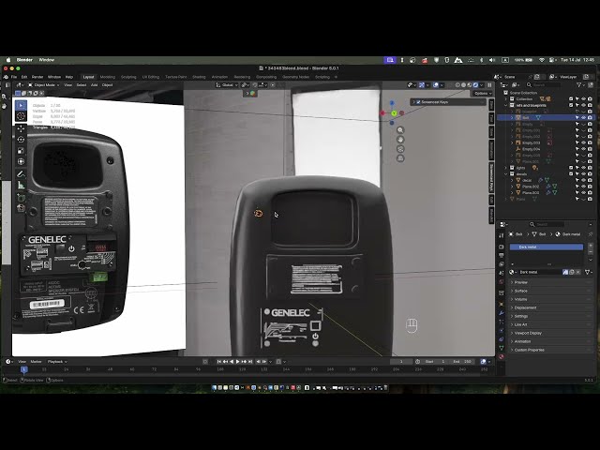Image resolution: width=600 pixels, height=450 pixels.
Task: Switch to the UV Editing workspace tab
Action: (151, 77)
